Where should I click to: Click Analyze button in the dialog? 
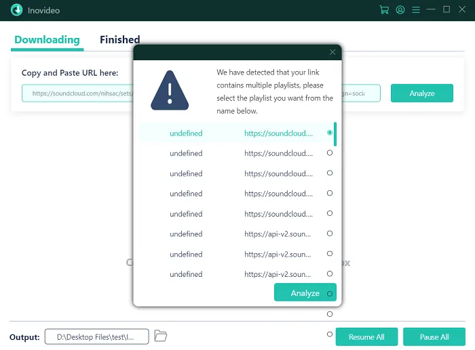point(305,293)
